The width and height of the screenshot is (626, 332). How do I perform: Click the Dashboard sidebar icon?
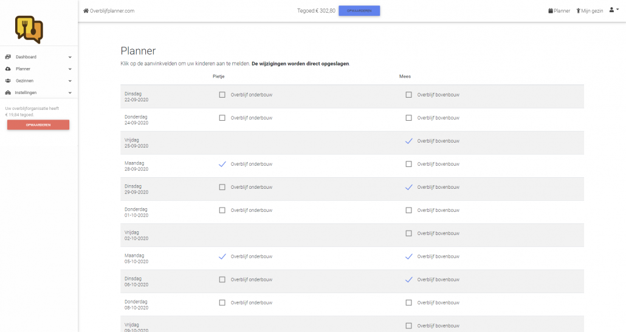pyautogui.click(x=8, y=57)
